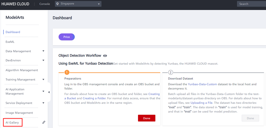Expand the Training Management section
Screen dimensions: 266x128
pos(43,79)
